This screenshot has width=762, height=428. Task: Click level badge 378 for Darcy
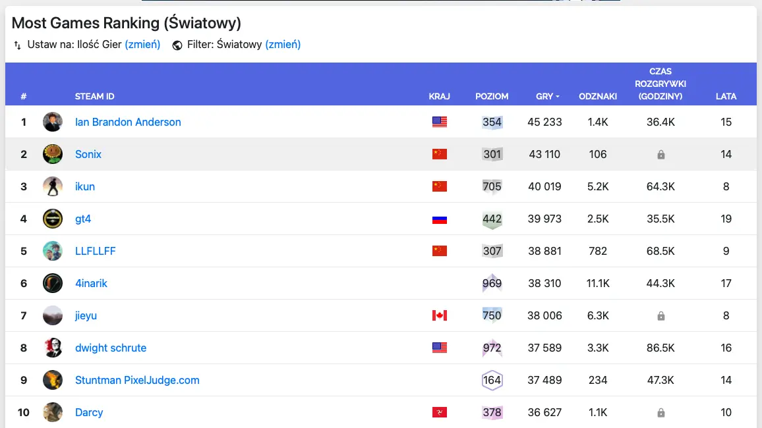[492, 412]
